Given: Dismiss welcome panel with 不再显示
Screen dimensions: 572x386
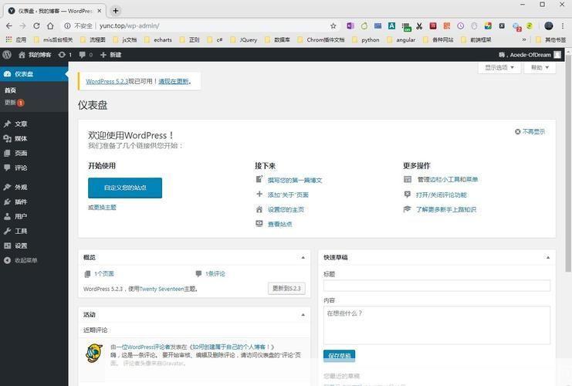Looking at the screenshot, I should pyautogui.click(x=530, y=132).
